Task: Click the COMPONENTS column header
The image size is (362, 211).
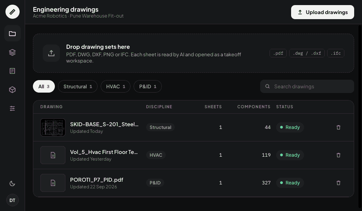Action: tap(254, 107)
